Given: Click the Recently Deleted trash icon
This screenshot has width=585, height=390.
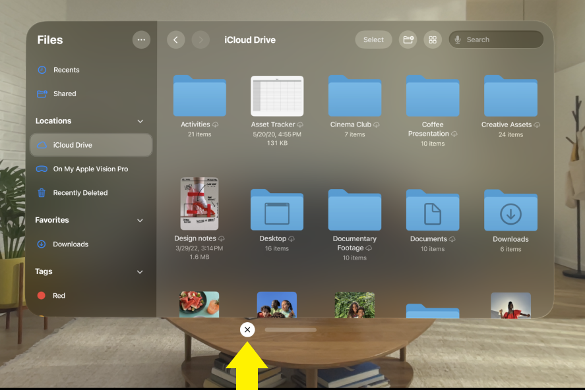Looking at the screenshot, I should click(42, 192).
